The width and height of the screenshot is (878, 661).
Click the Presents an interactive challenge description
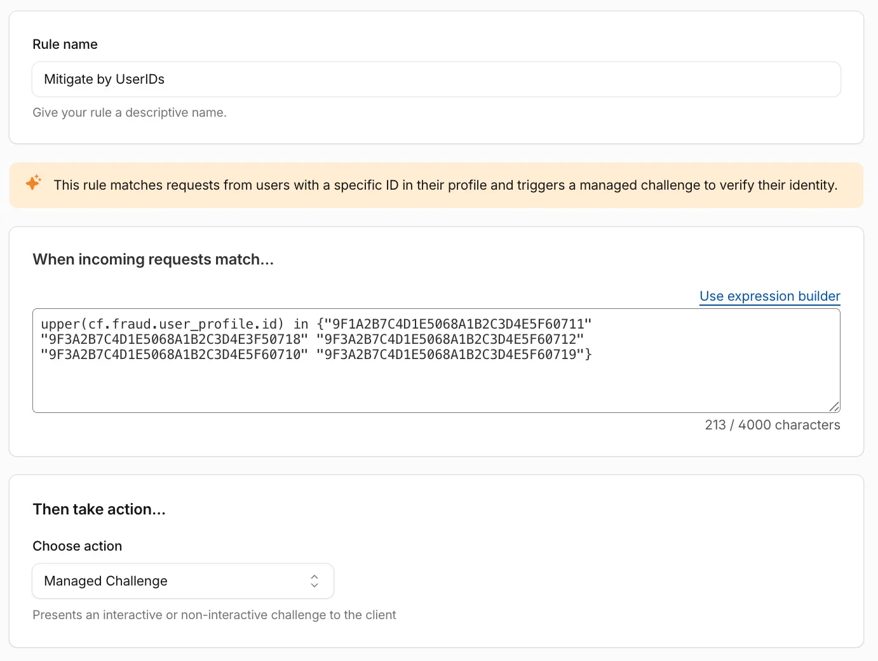[214, 615]
